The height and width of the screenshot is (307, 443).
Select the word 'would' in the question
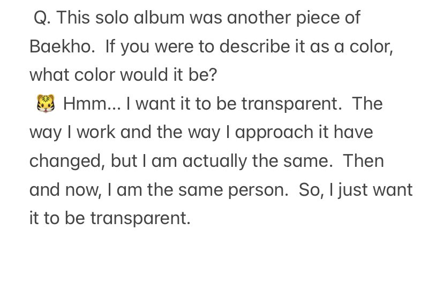tap(144, 75)
